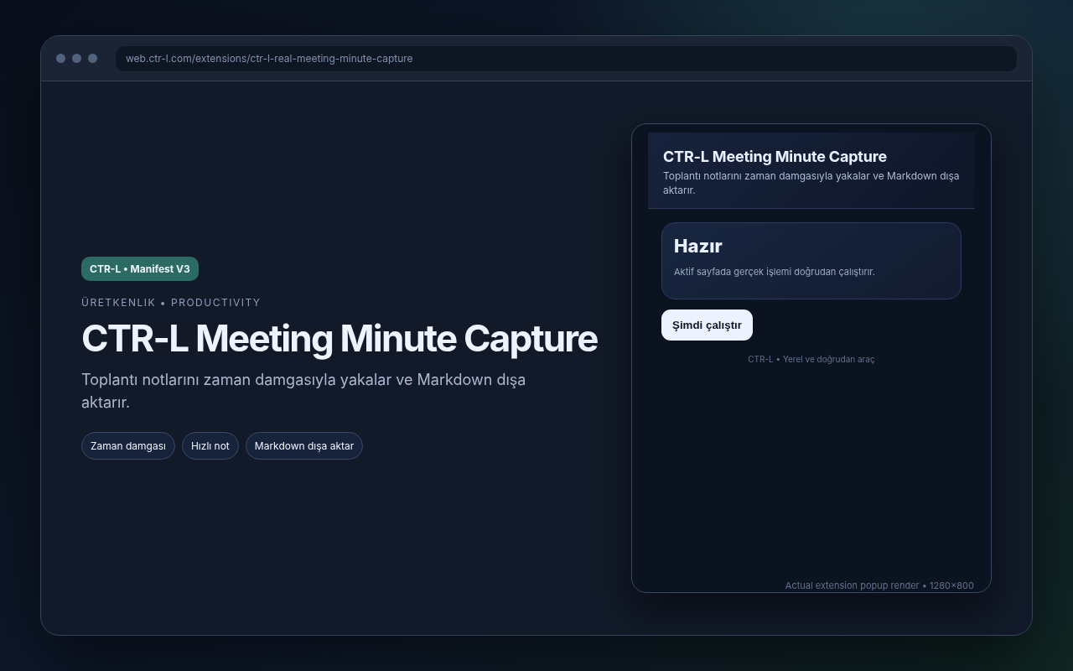
Task: Click the middle window control dot
Action: 76,59
